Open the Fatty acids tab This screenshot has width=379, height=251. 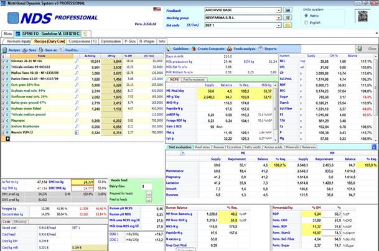252,147
